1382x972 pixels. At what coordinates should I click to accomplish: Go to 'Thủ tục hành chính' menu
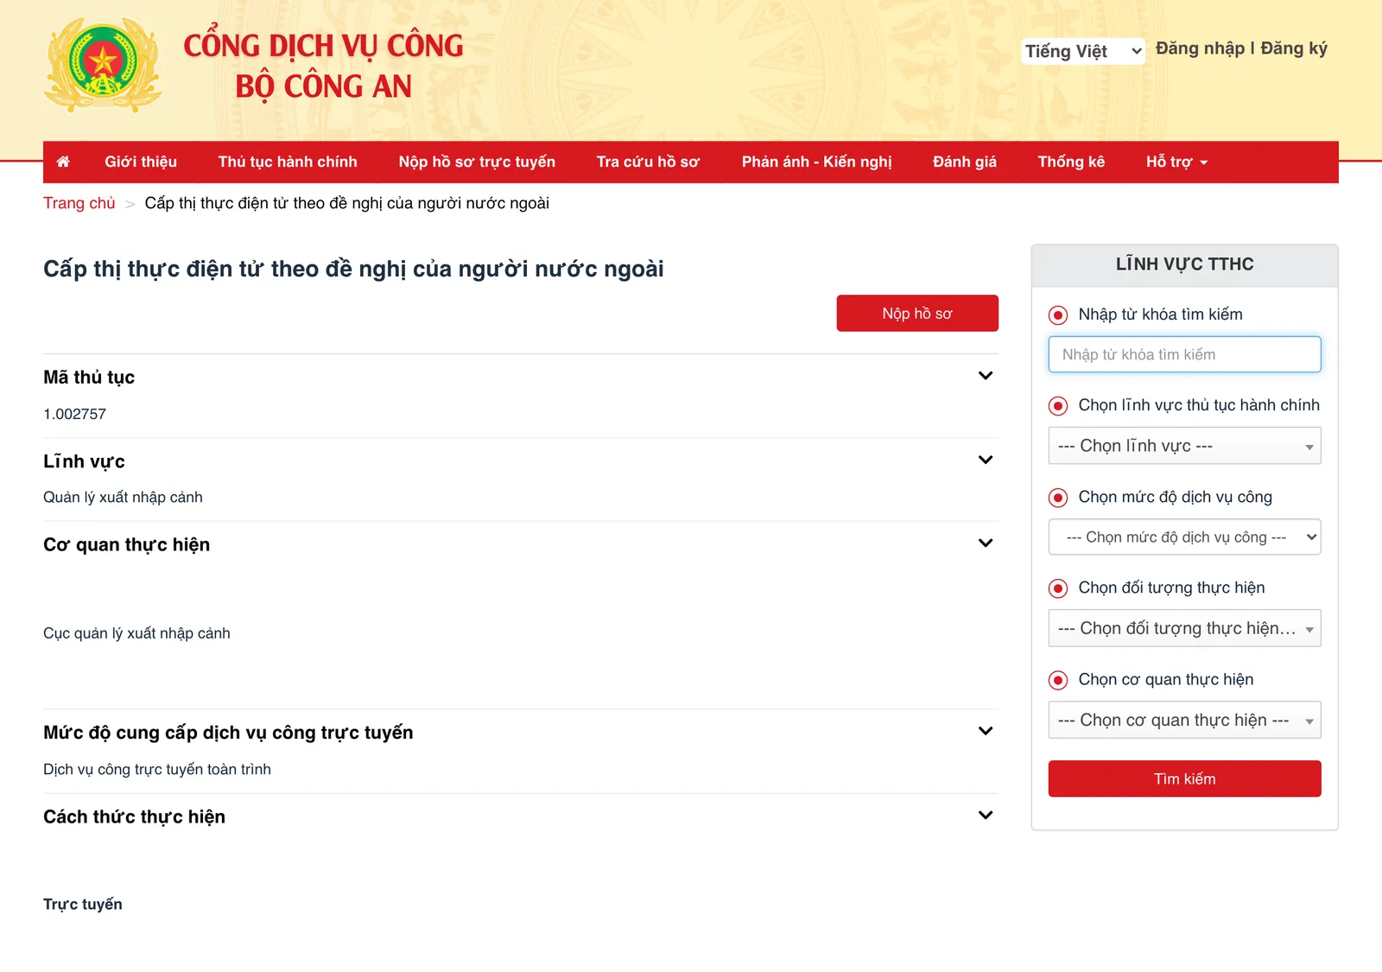pos(288,162)
